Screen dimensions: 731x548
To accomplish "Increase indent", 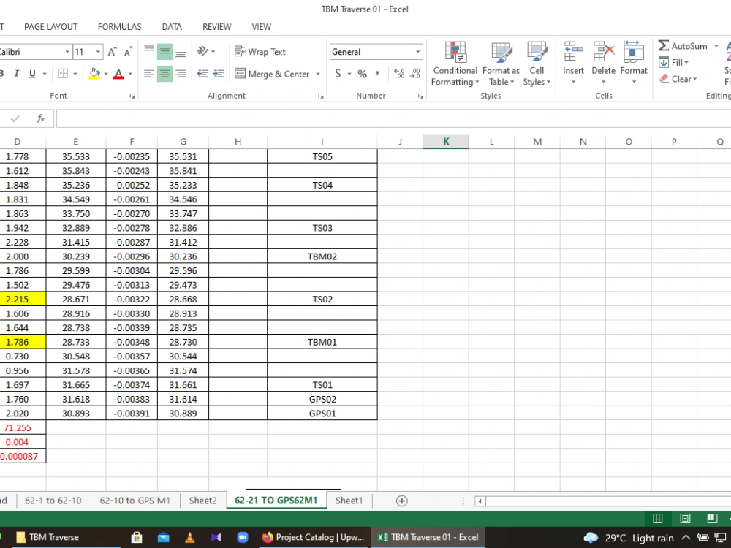I will 219,74.
